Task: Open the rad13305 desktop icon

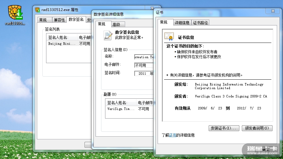Action: pyautogui.click(x=15, y=15)
